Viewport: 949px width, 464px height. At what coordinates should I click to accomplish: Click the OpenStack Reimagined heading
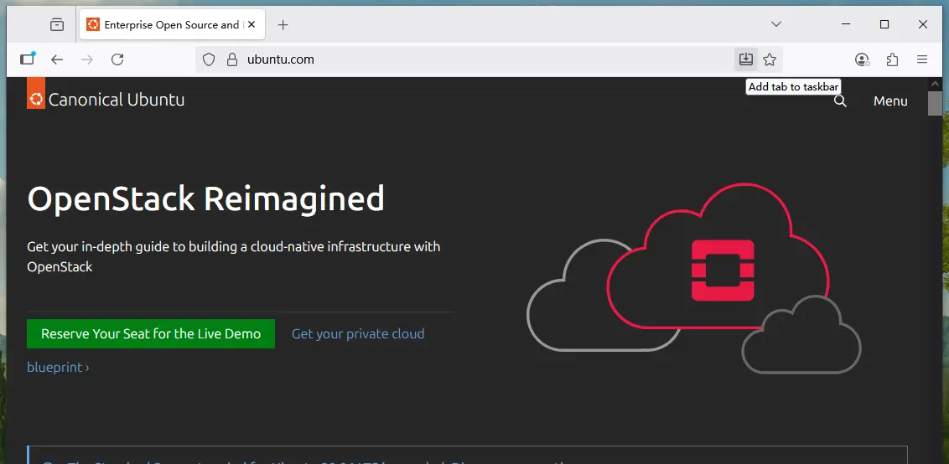tap(205, 198)
